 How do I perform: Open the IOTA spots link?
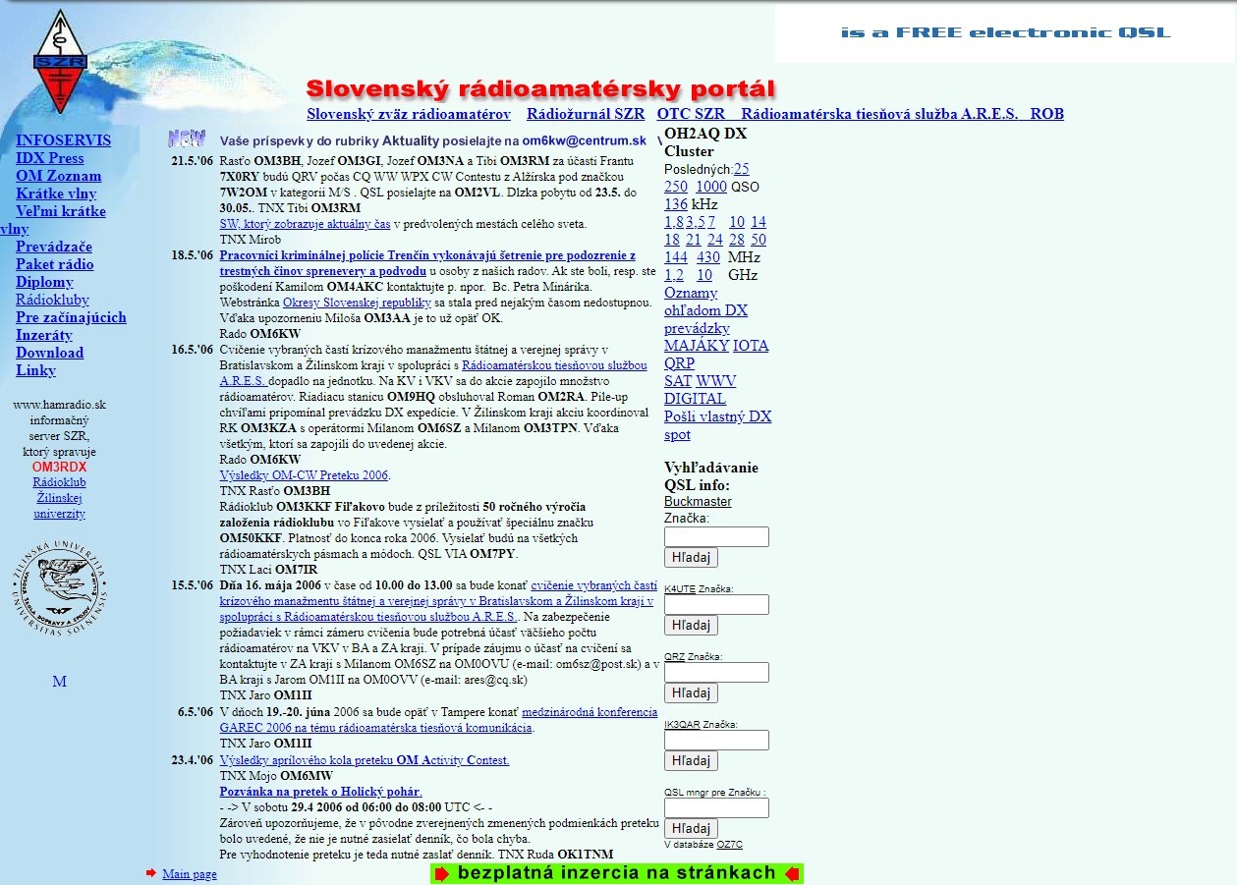click(751, 346)
